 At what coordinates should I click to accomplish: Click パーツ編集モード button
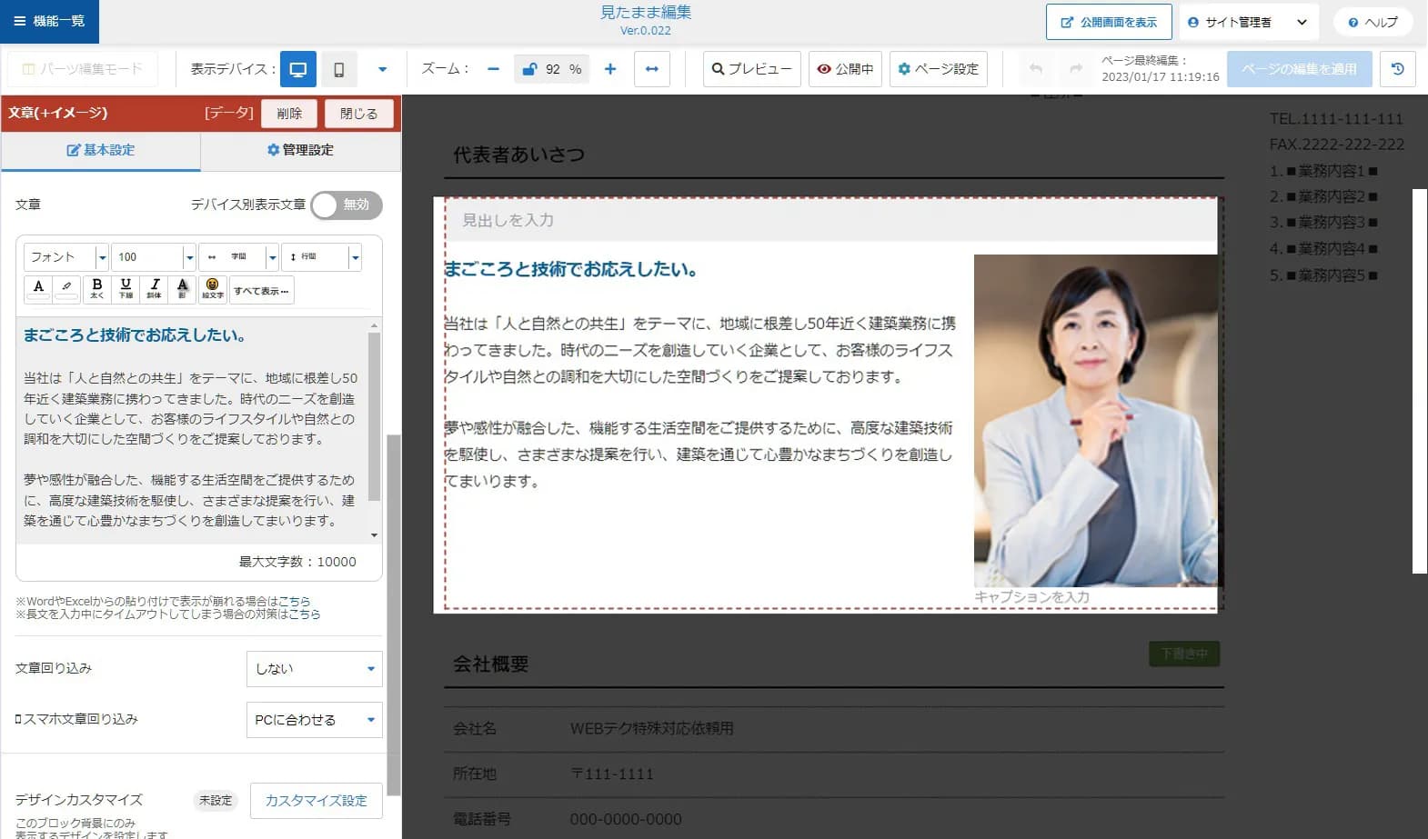[x=83, y=69]
